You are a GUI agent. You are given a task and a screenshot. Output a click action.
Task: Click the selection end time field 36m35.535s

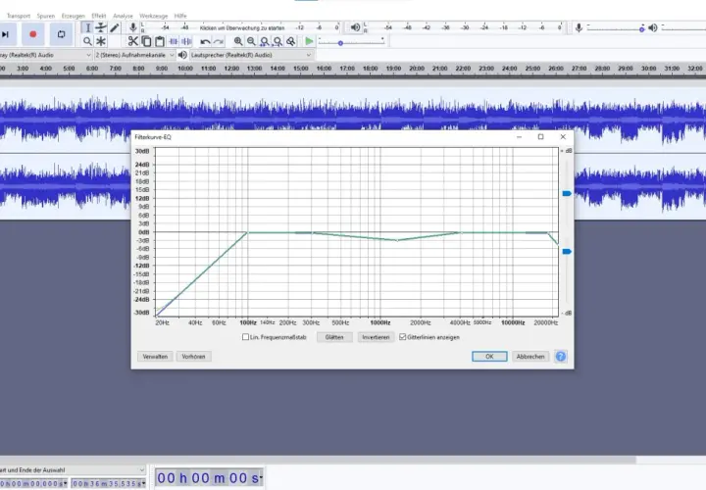point(108,484)
